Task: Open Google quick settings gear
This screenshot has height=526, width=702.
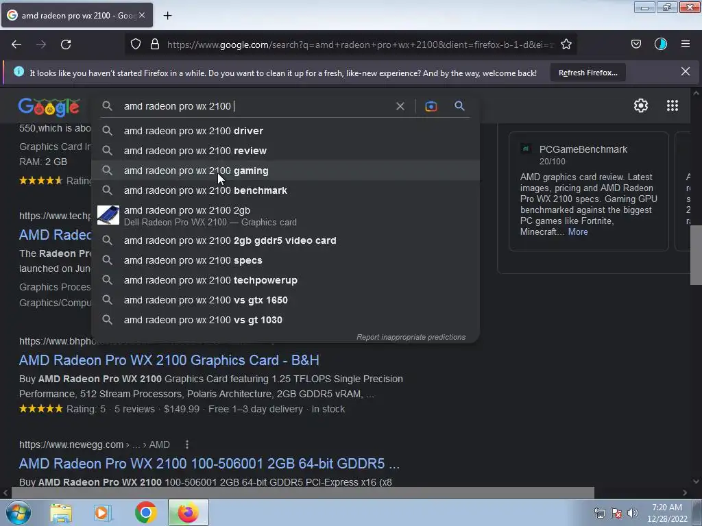Action: (641, 105)
